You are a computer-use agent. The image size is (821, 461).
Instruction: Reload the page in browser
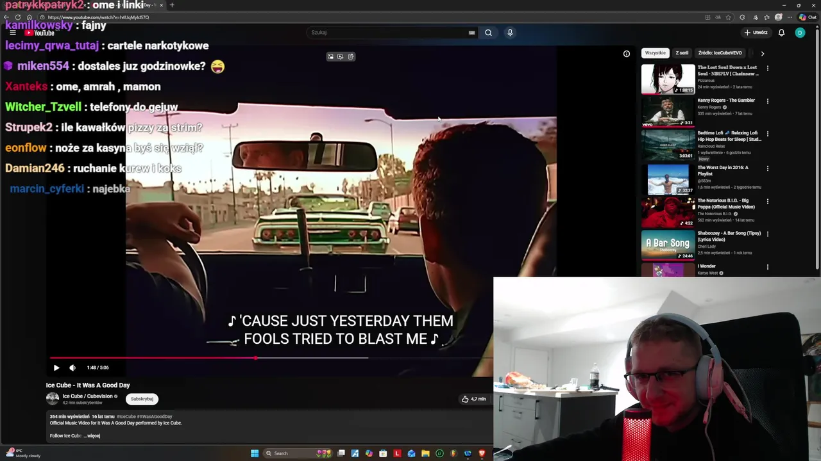click(18, 17)
